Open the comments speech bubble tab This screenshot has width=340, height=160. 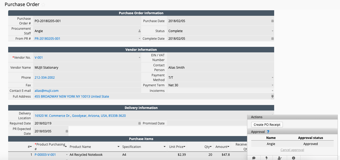254,158
